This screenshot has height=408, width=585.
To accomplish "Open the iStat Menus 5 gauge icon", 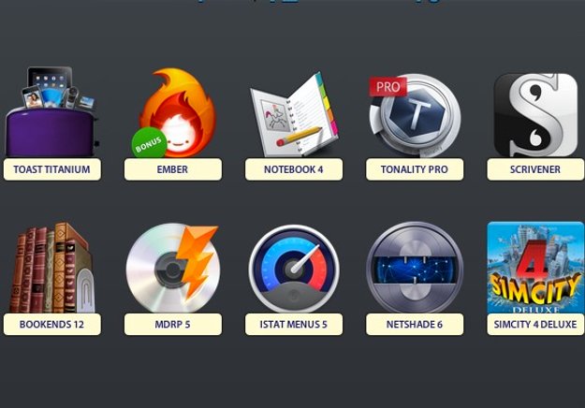I will point(294,269).
